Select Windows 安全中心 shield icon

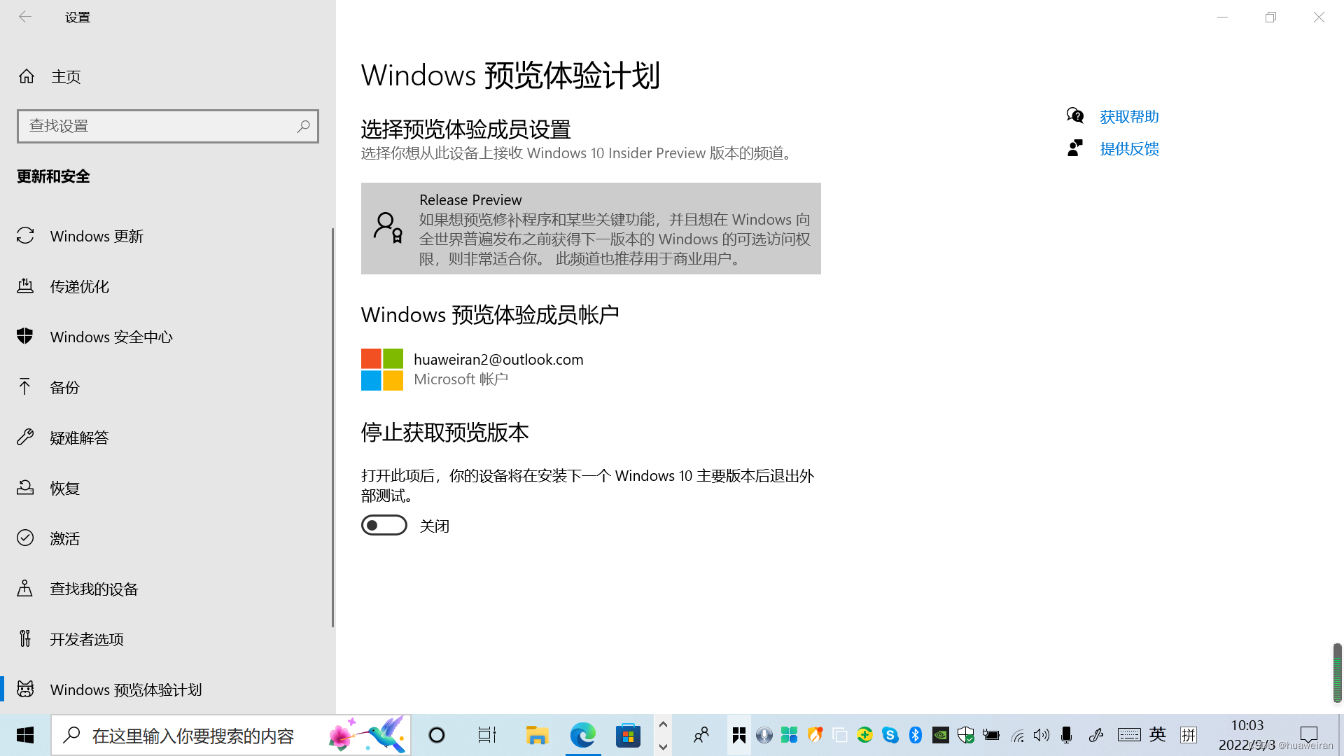(x=25, y=337)
